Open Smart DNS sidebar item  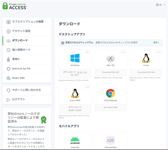[x=27, y=78]
